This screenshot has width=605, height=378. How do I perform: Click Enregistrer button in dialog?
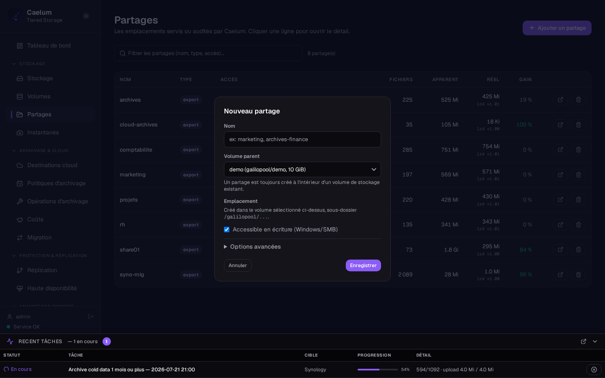tap(363, 265)
